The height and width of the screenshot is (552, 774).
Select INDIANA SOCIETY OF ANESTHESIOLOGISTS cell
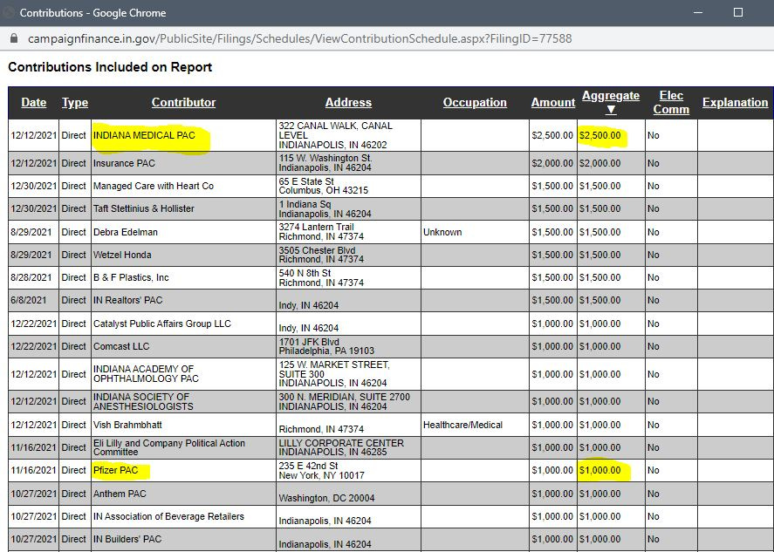click(x=183, y=401)
